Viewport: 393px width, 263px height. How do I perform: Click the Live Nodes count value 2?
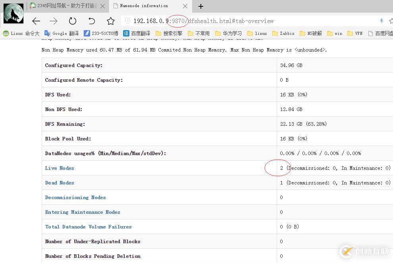281,168
